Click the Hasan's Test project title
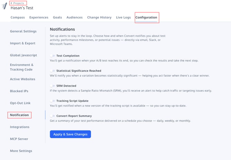 point(22,8)
